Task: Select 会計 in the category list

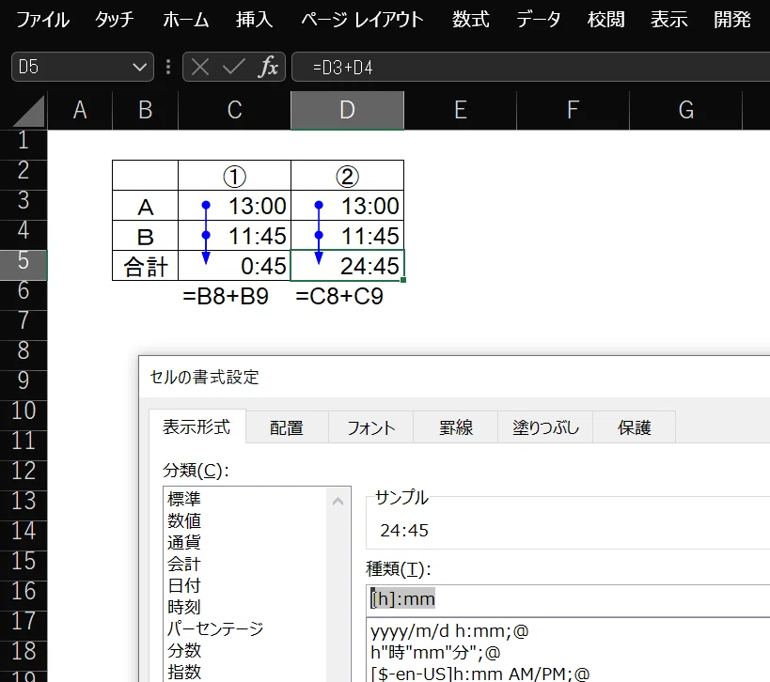Action: tap(184, 564)
